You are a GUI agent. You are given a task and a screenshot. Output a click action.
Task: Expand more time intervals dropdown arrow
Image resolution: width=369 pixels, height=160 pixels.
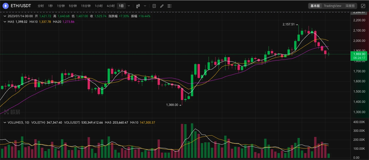pos(129,6)
